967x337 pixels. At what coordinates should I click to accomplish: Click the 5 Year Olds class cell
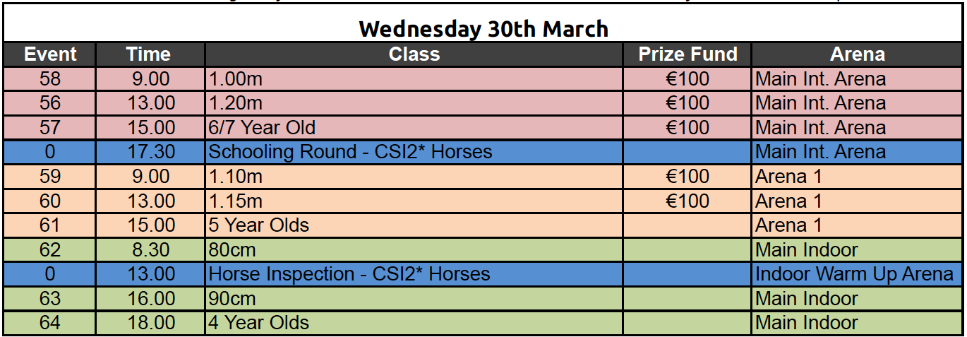(x=414, y=225)
